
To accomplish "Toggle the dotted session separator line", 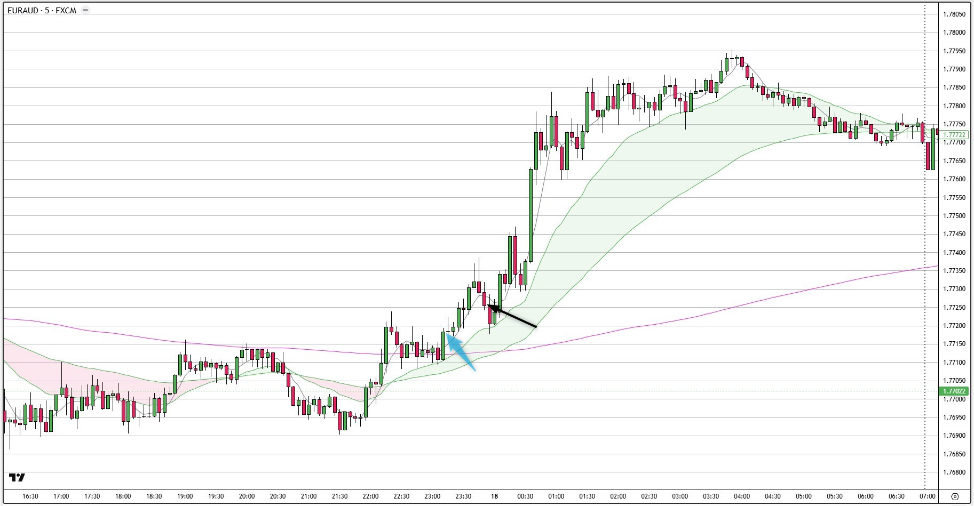I will click(925, 240).
